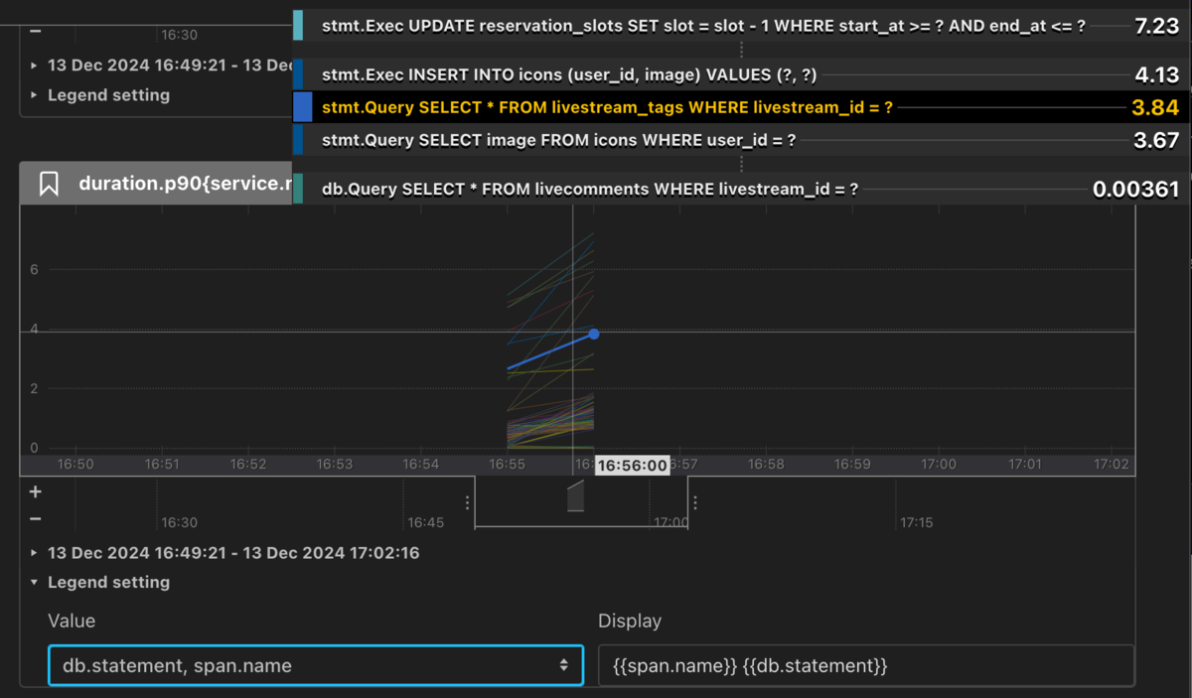Click the 17:00 time axis label

(939, 464)
